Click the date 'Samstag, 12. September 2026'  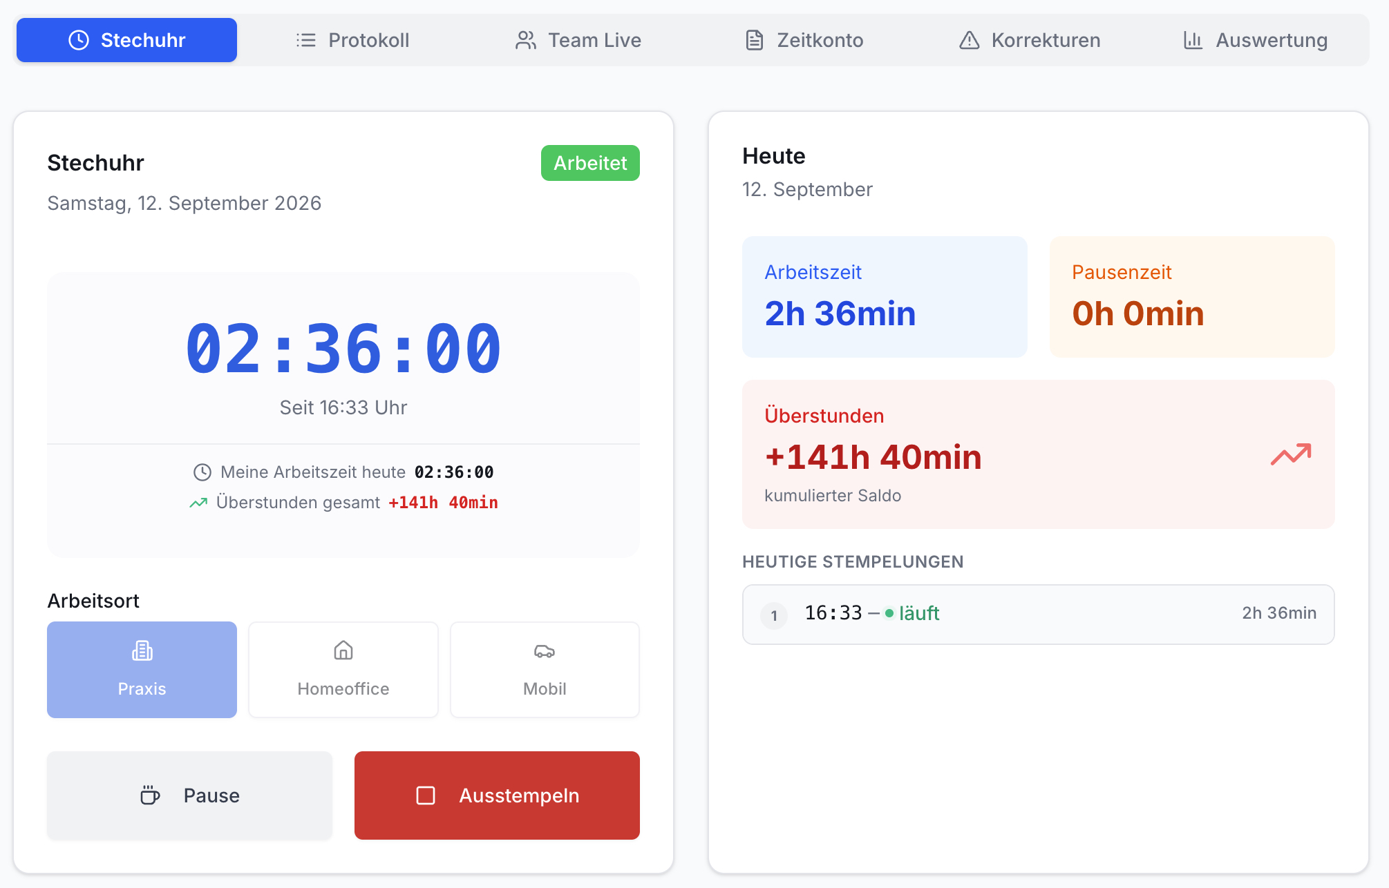click(185, 203)
